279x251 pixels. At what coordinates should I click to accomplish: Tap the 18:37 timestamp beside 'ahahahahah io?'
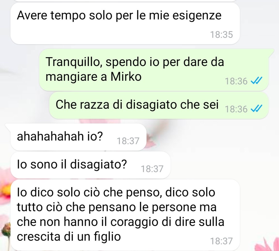pos(128,141)
